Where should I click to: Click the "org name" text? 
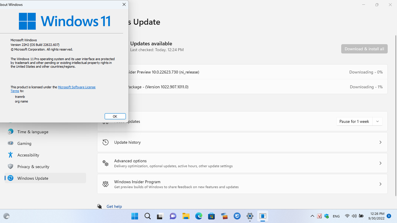pos(21,102)
